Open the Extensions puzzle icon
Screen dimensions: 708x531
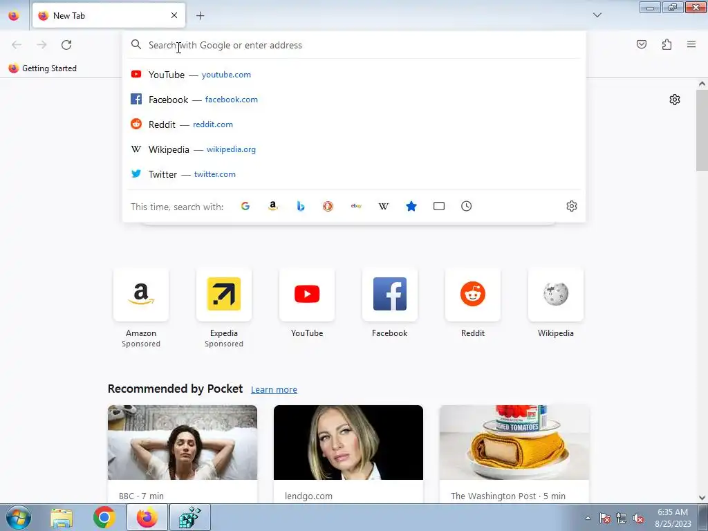click(667, 44)
